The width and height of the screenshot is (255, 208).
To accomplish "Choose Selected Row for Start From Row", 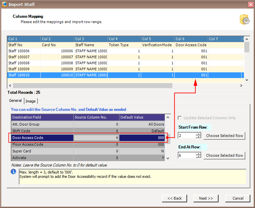I will [x=224, y=136].
